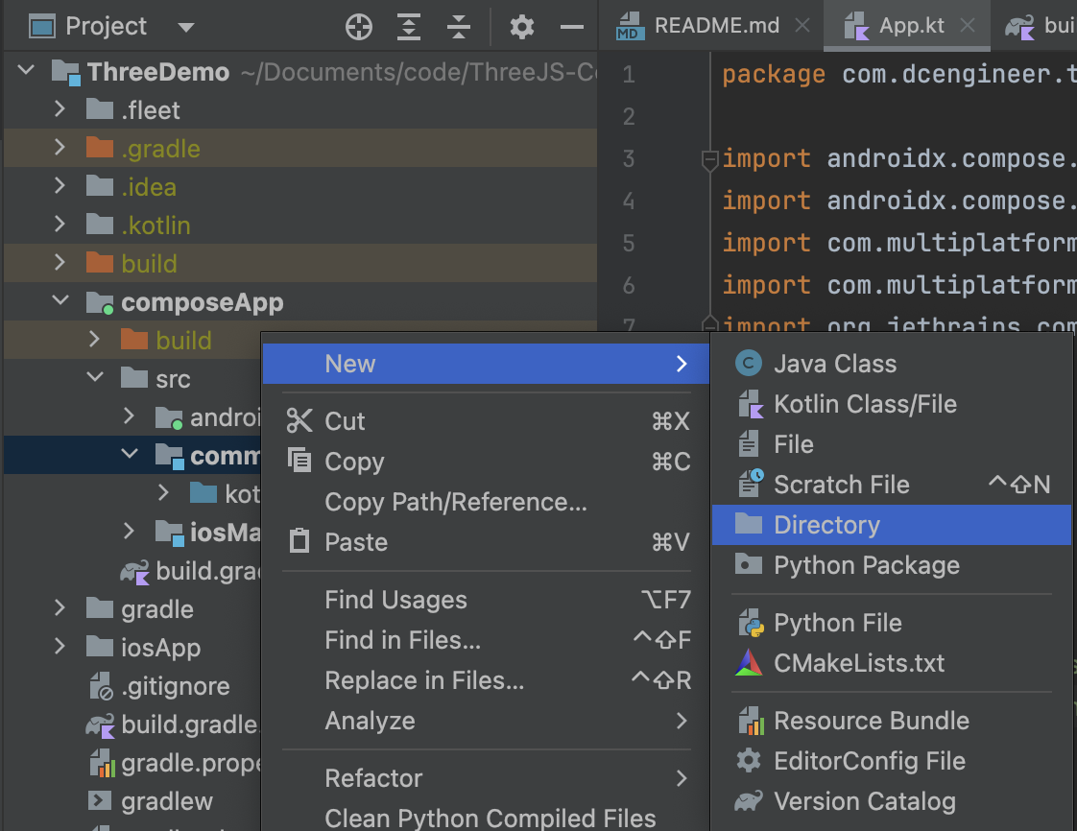Toggle fold marker beside import line 3
Screen dimensions: 1077x831
(x=709, y=159)
